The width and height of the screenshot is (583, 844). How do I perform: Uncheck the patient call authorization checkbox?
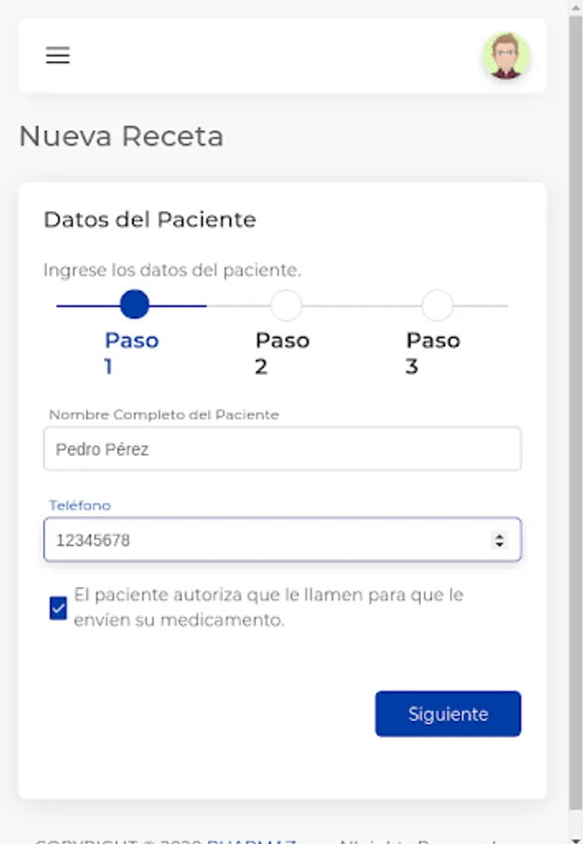click(58, 608)
